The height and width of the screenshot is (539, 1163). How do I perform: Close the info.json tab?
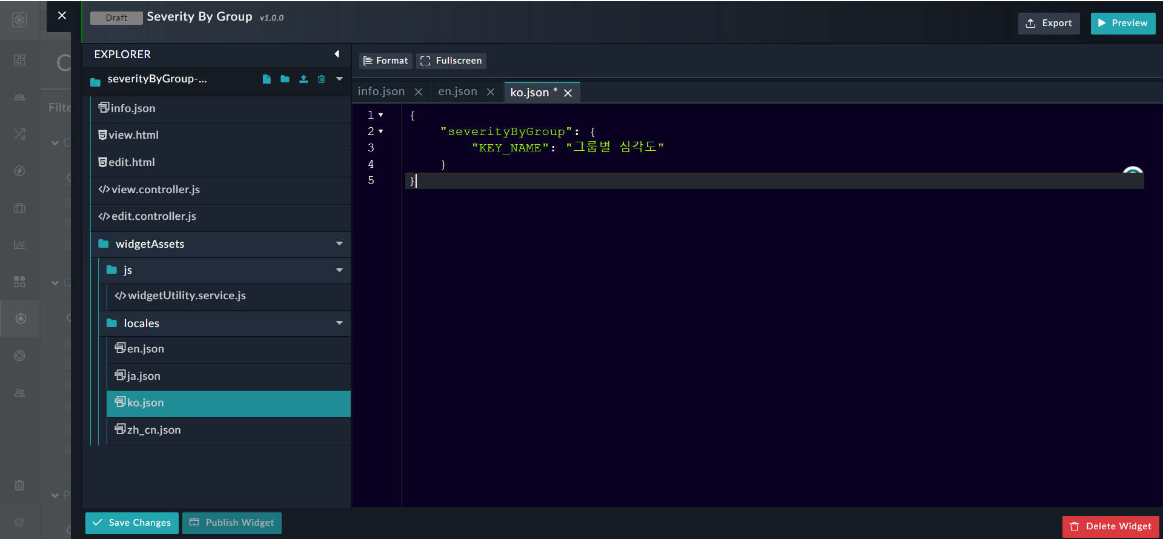[419, 92]
